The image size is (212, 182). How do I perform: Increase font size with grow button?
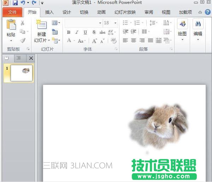pyautogui.click(x=94, y=41)
